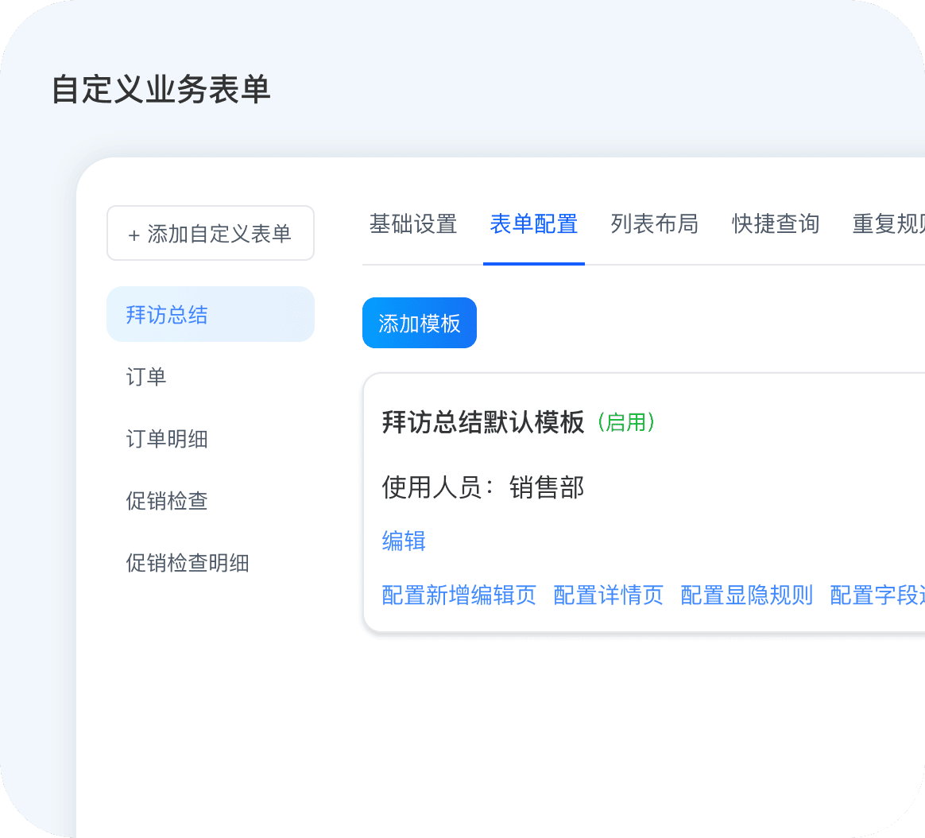This screenshot has width=925, height=838.
Task: Click the green 启用 status label
Action: click(626, 423)
